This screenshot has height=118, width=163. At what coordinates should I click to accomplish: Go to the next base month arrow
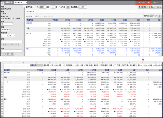[x=57, y=7]
